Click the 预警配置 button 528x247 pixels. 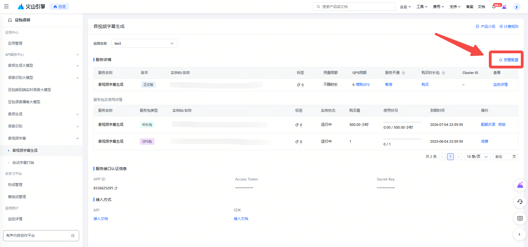tap(508, 60)
